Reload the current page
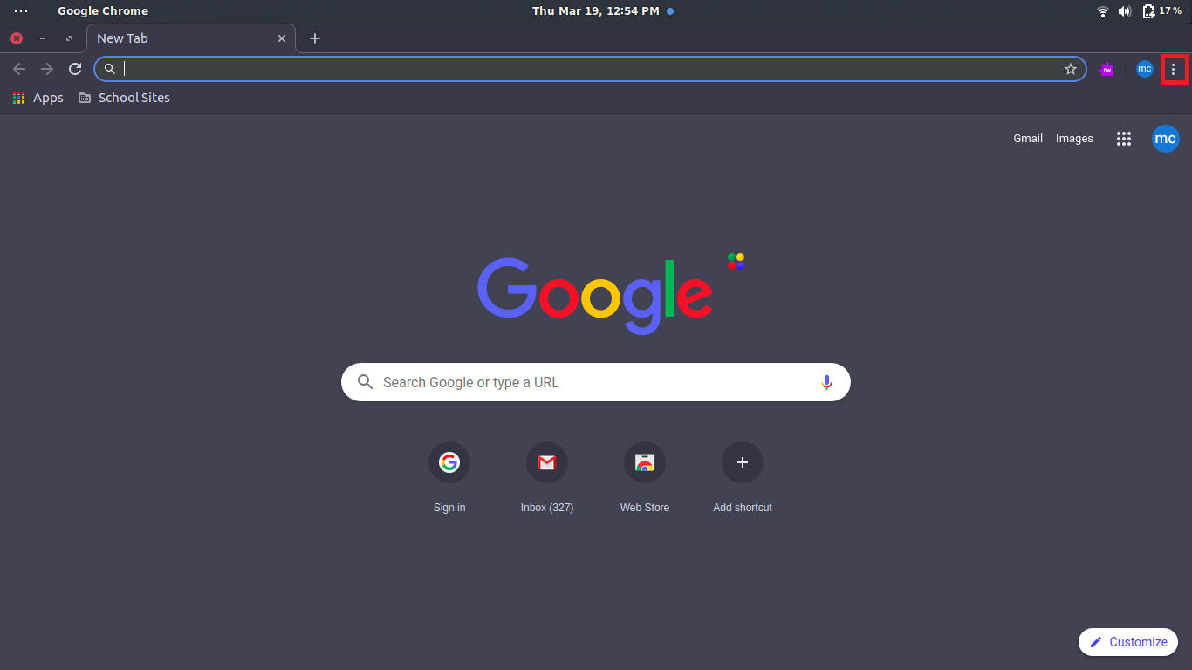 click(75, 69)
